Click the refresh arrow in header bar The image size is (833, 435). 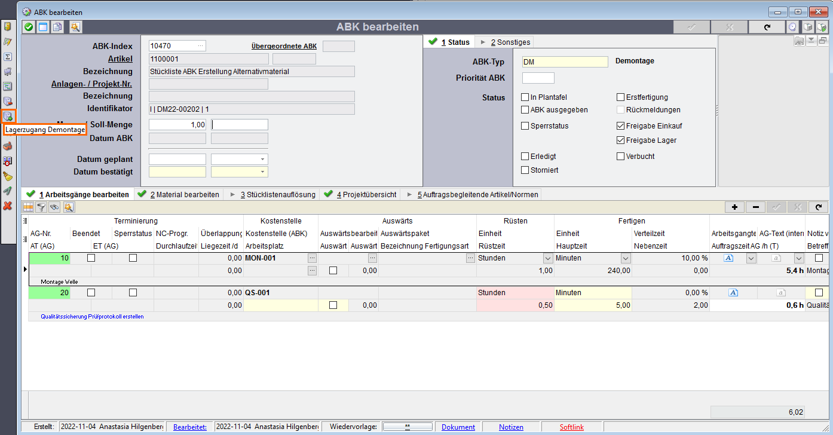[x=767, y=27]
